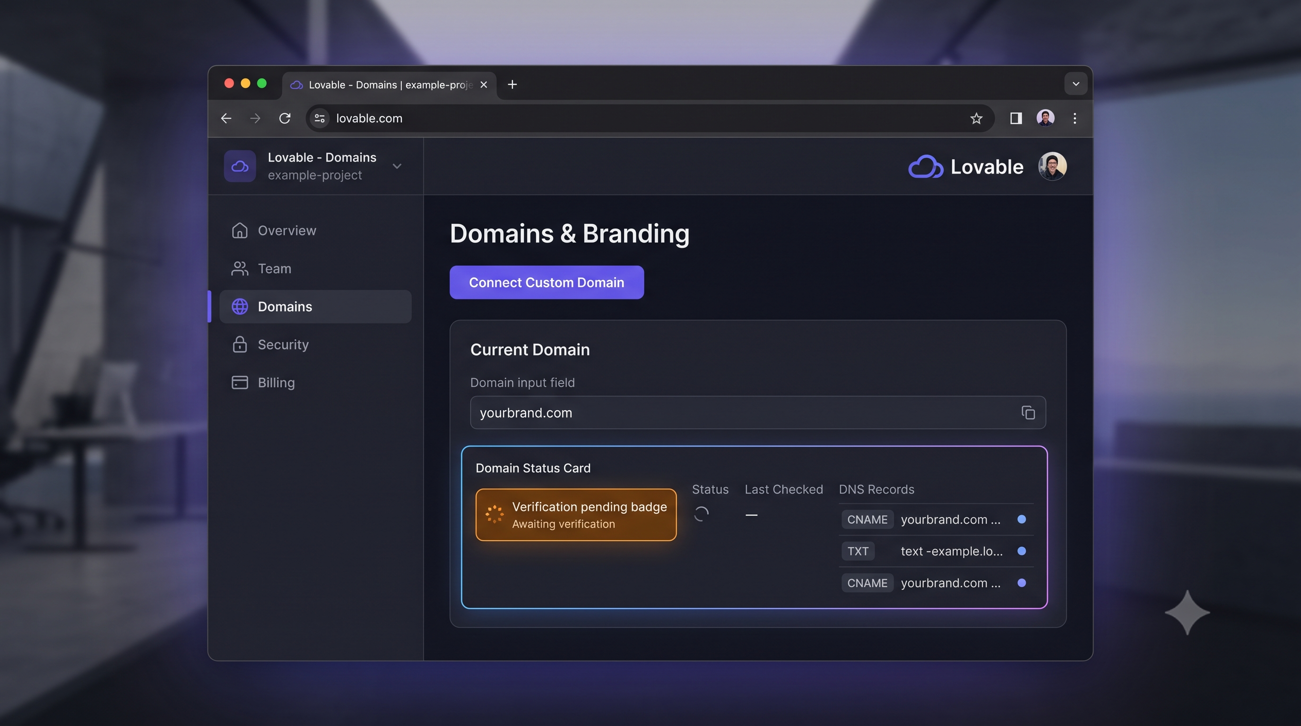Open the Chrome three-dot menu
Image resolution: width=1301 pixels, height=726 pixels.
click(x=1075, y=118)
